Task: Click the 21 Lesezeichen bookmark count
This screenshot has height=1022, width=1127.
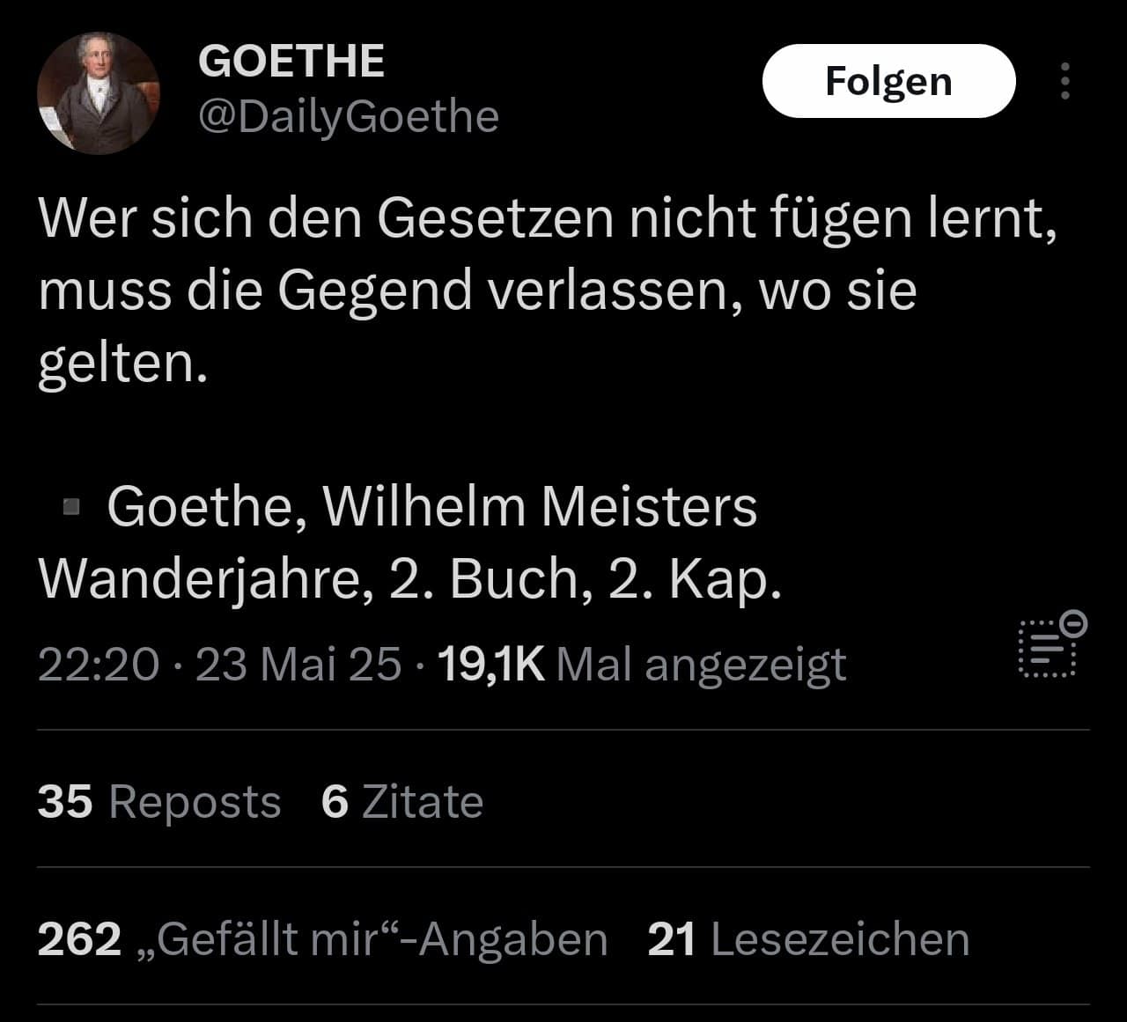Action: [x=808, y=939]
